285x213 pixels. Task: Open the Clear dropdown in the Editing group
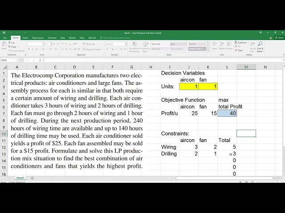(244, 50)
